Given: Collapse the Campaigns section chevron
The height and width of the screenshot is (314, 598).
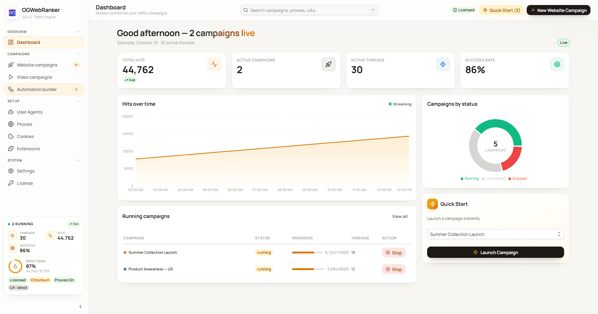Looking at the screenshot, I should coord(78,54).
